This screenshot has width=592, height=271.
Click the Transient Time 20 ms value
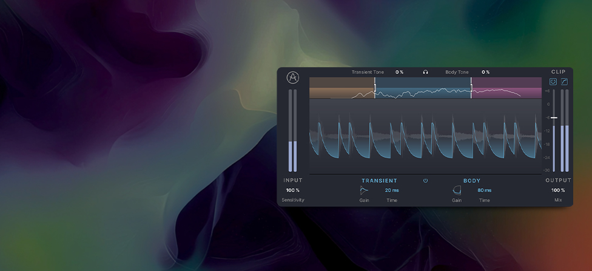[392, 190]
